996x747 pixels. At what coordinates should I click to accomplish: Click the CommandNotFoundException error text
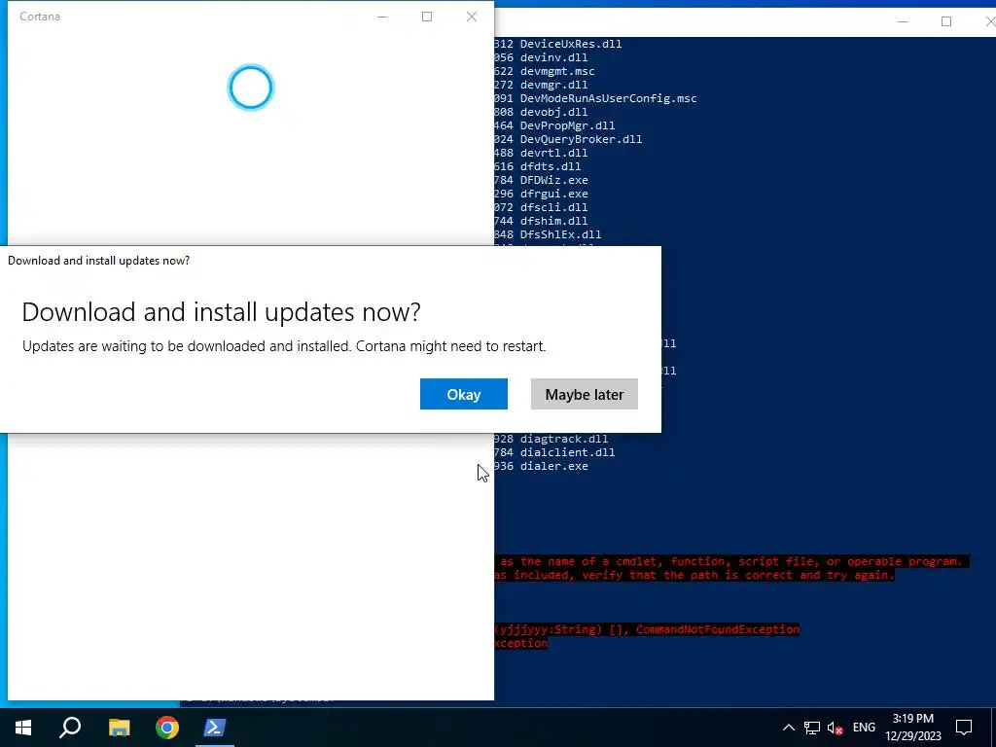point(717,629)
